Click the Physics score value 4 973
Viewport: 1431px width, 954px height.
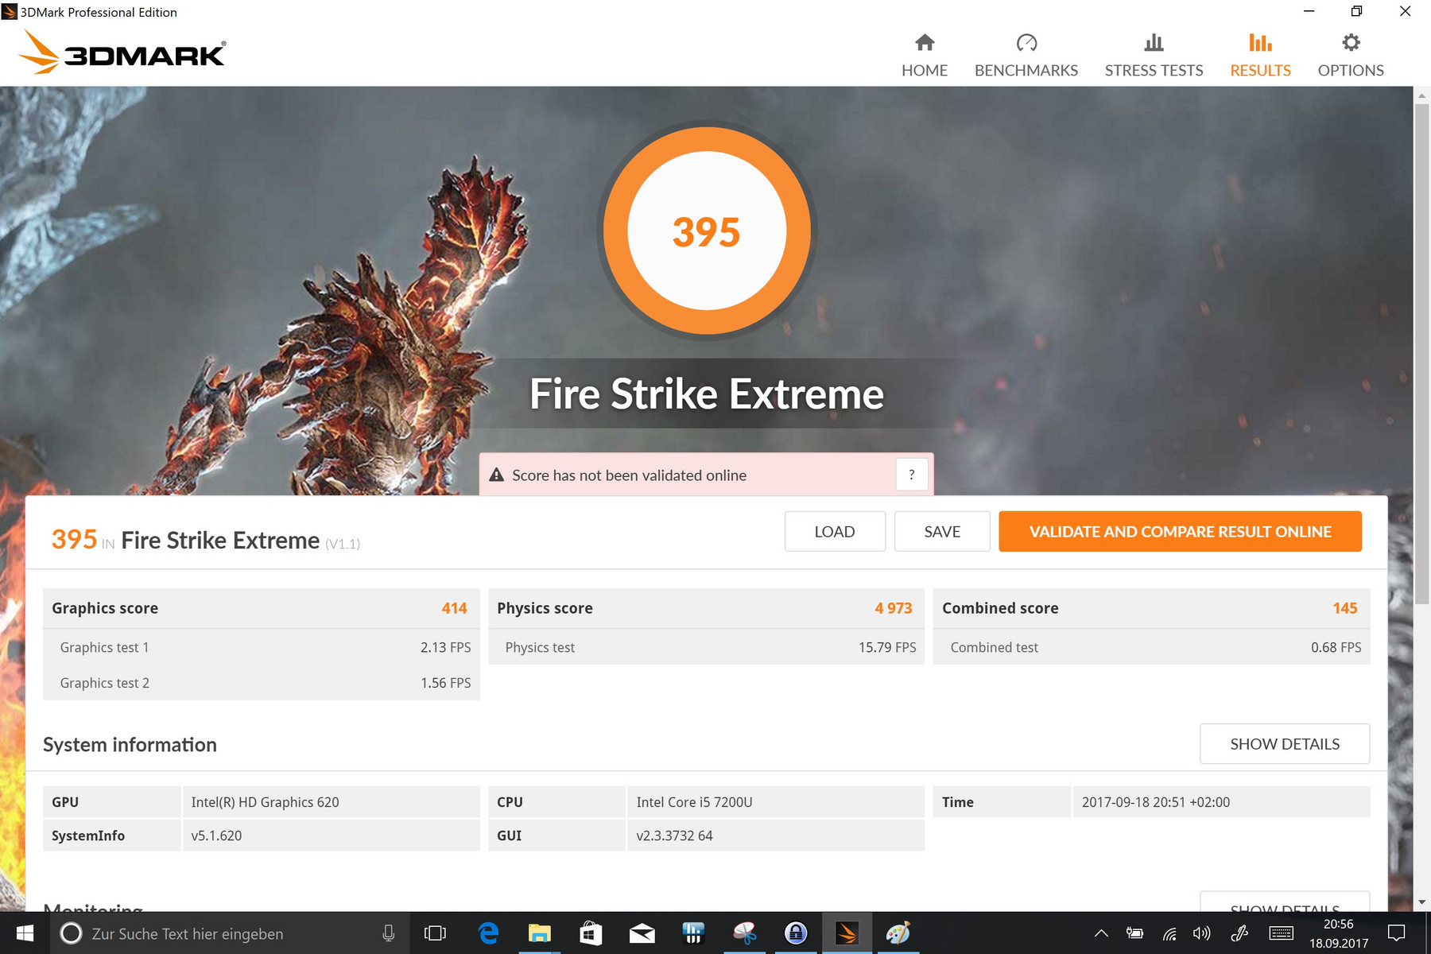pos(893,608)
